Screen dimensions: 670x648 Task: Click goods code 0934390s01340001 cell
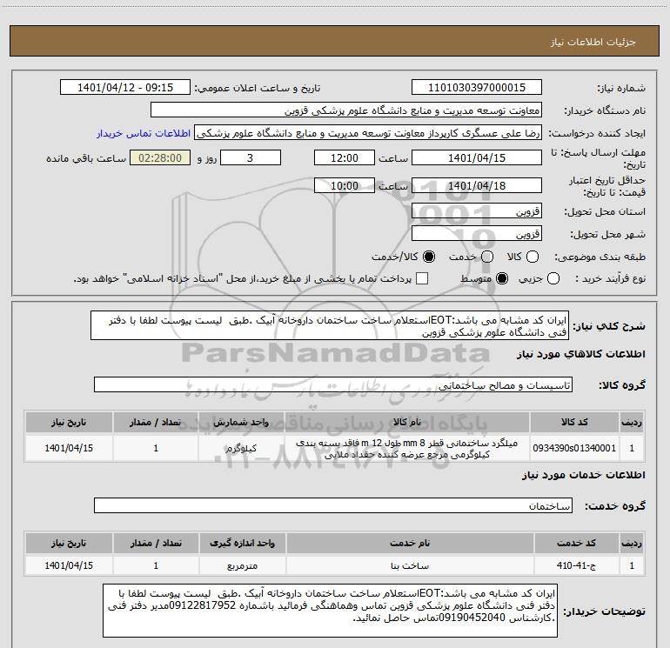pos(574,448)
